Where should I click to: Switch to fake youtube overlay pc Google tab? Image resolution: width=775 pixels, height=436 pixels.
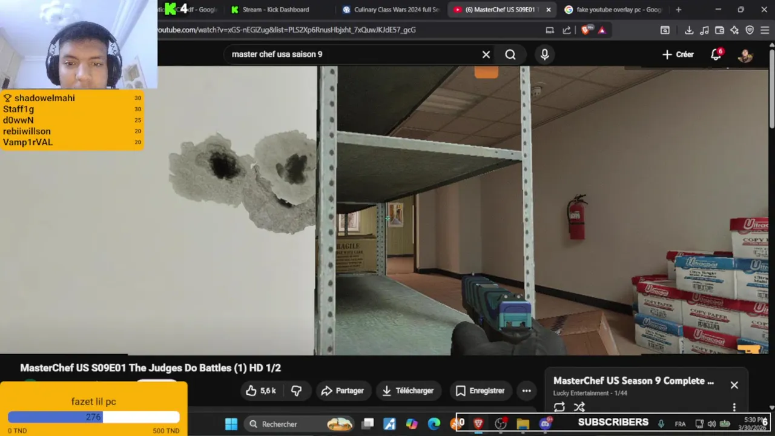pyautogui.click(x=613, y=10)
